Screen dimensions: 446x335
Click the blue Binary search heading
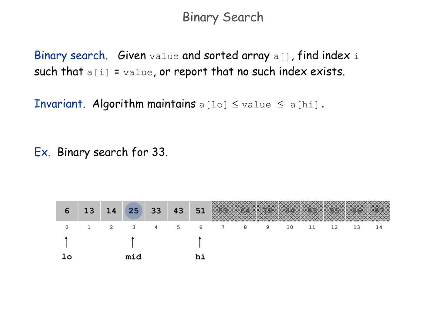click(x=71, y=55)
